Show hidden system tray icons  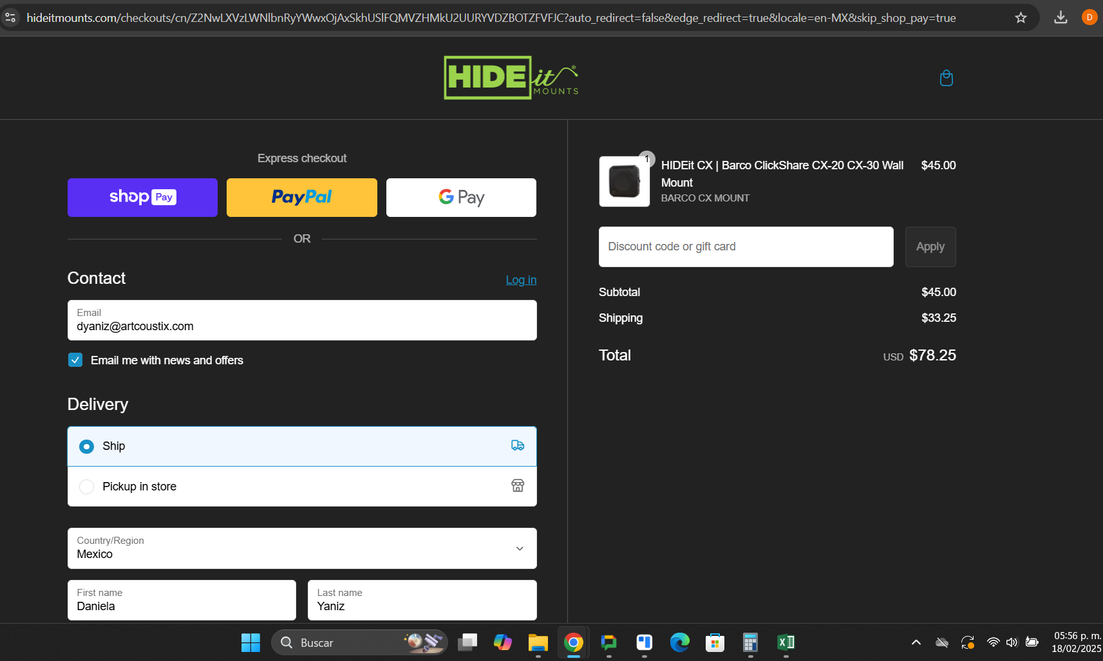tap(916, 642)
